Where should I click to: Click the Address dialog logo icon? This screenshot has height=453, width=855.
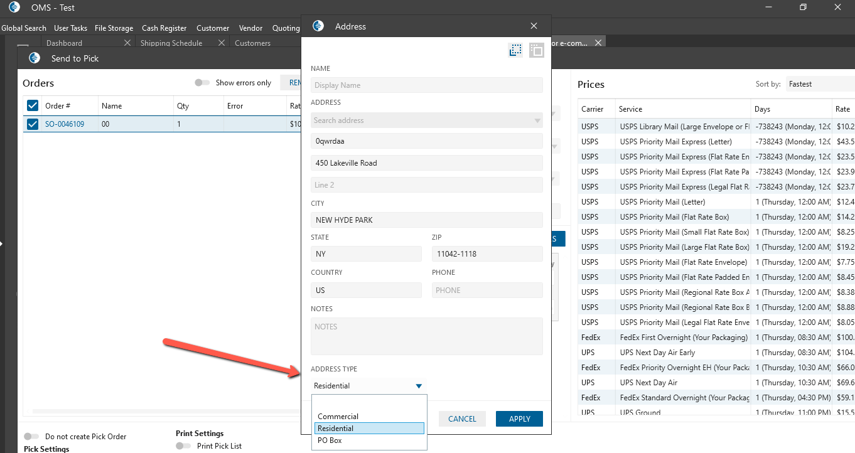318,26
